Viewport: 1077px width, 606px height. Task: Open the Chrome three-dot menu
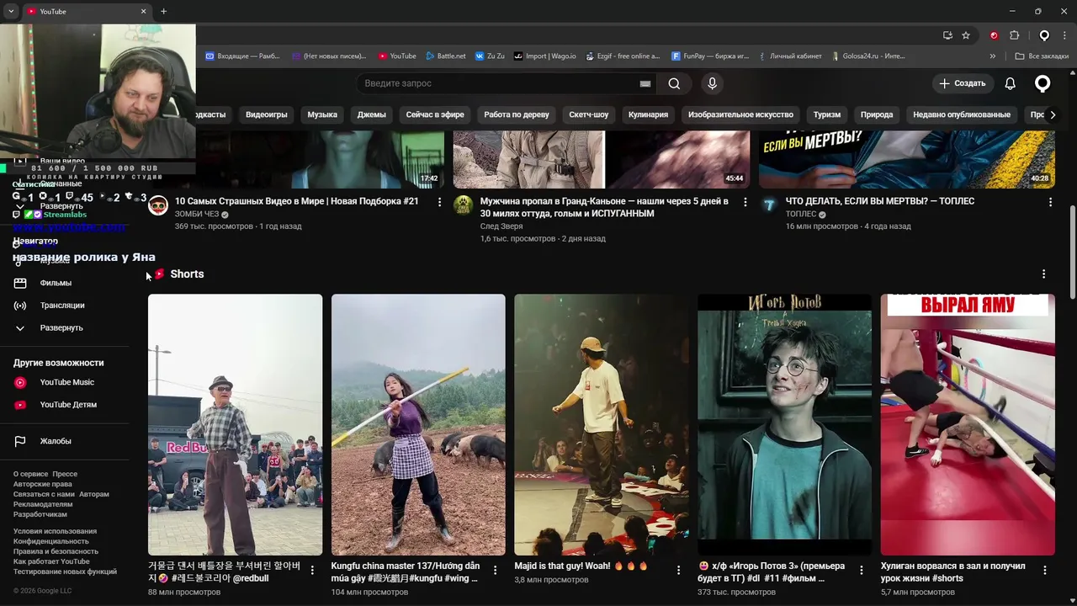coord(1064,35)
